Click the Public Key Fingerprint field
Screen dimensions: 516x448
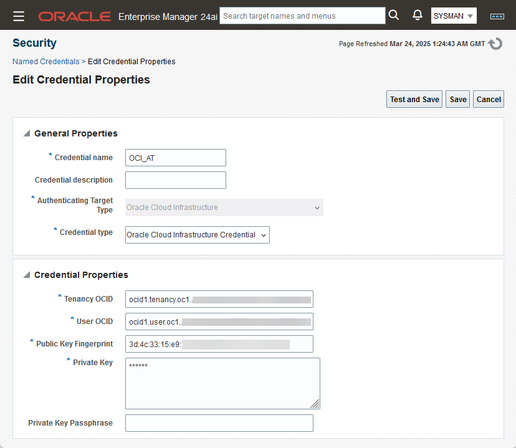[219, 344]
